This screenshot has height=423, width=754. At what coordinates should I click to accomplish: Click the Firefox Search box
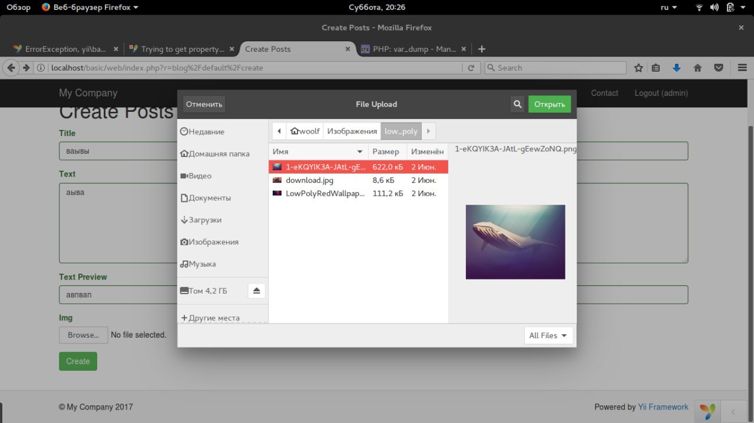pyautogui.click(x=555, y=68)
